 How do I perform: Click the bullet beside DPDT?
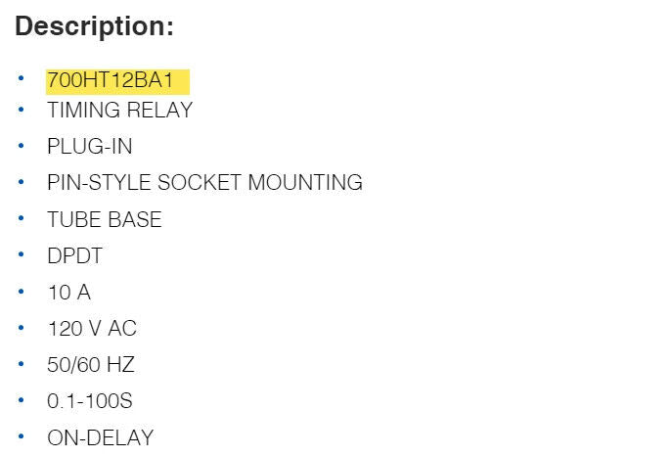21,254
